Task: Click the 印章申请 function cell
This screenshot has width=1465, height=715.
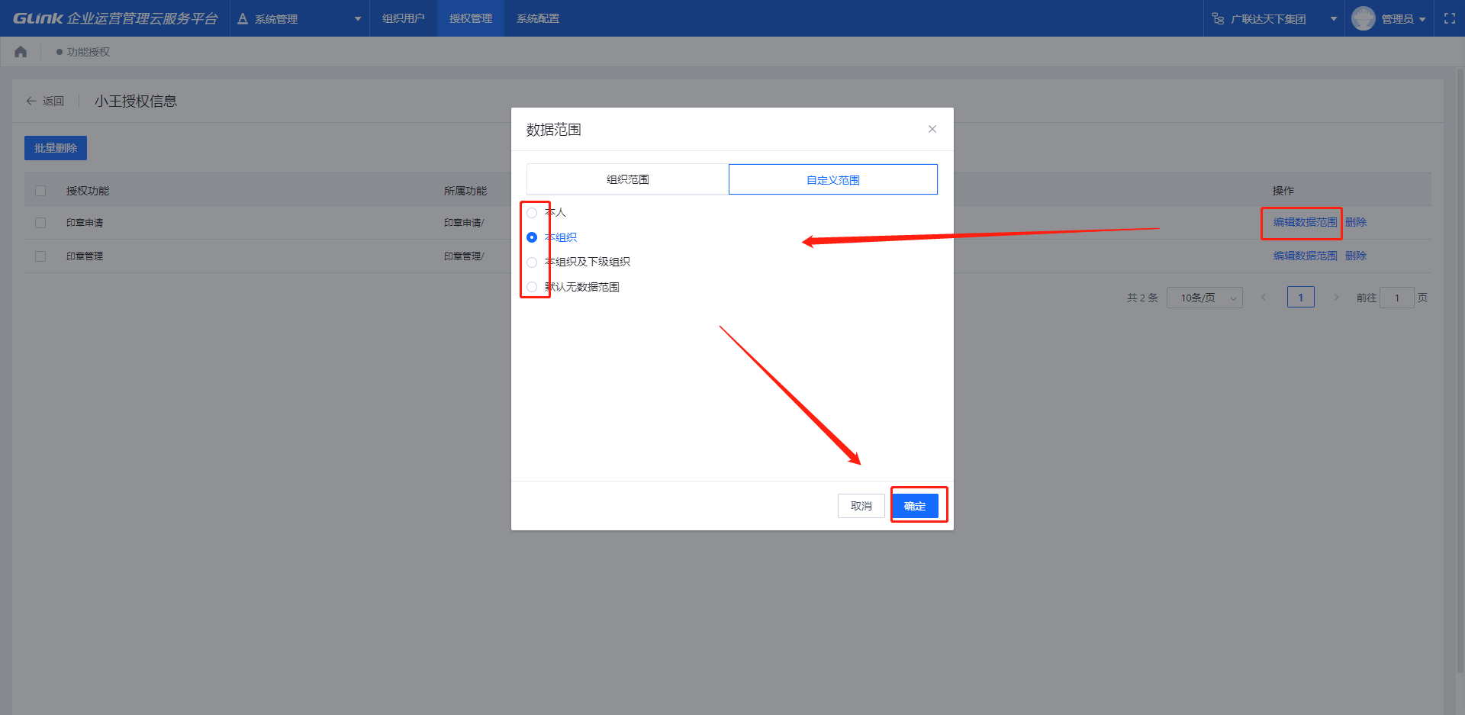Action: (x=85, y=223)
